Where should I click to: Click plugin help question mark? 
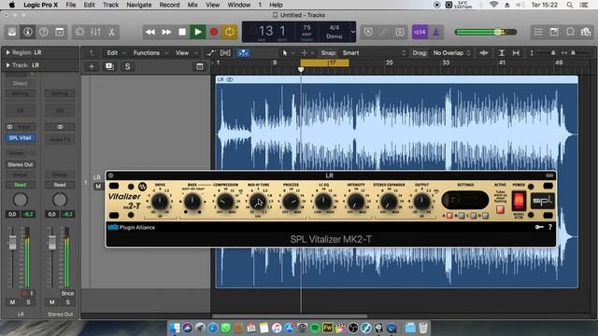[550, 227]
